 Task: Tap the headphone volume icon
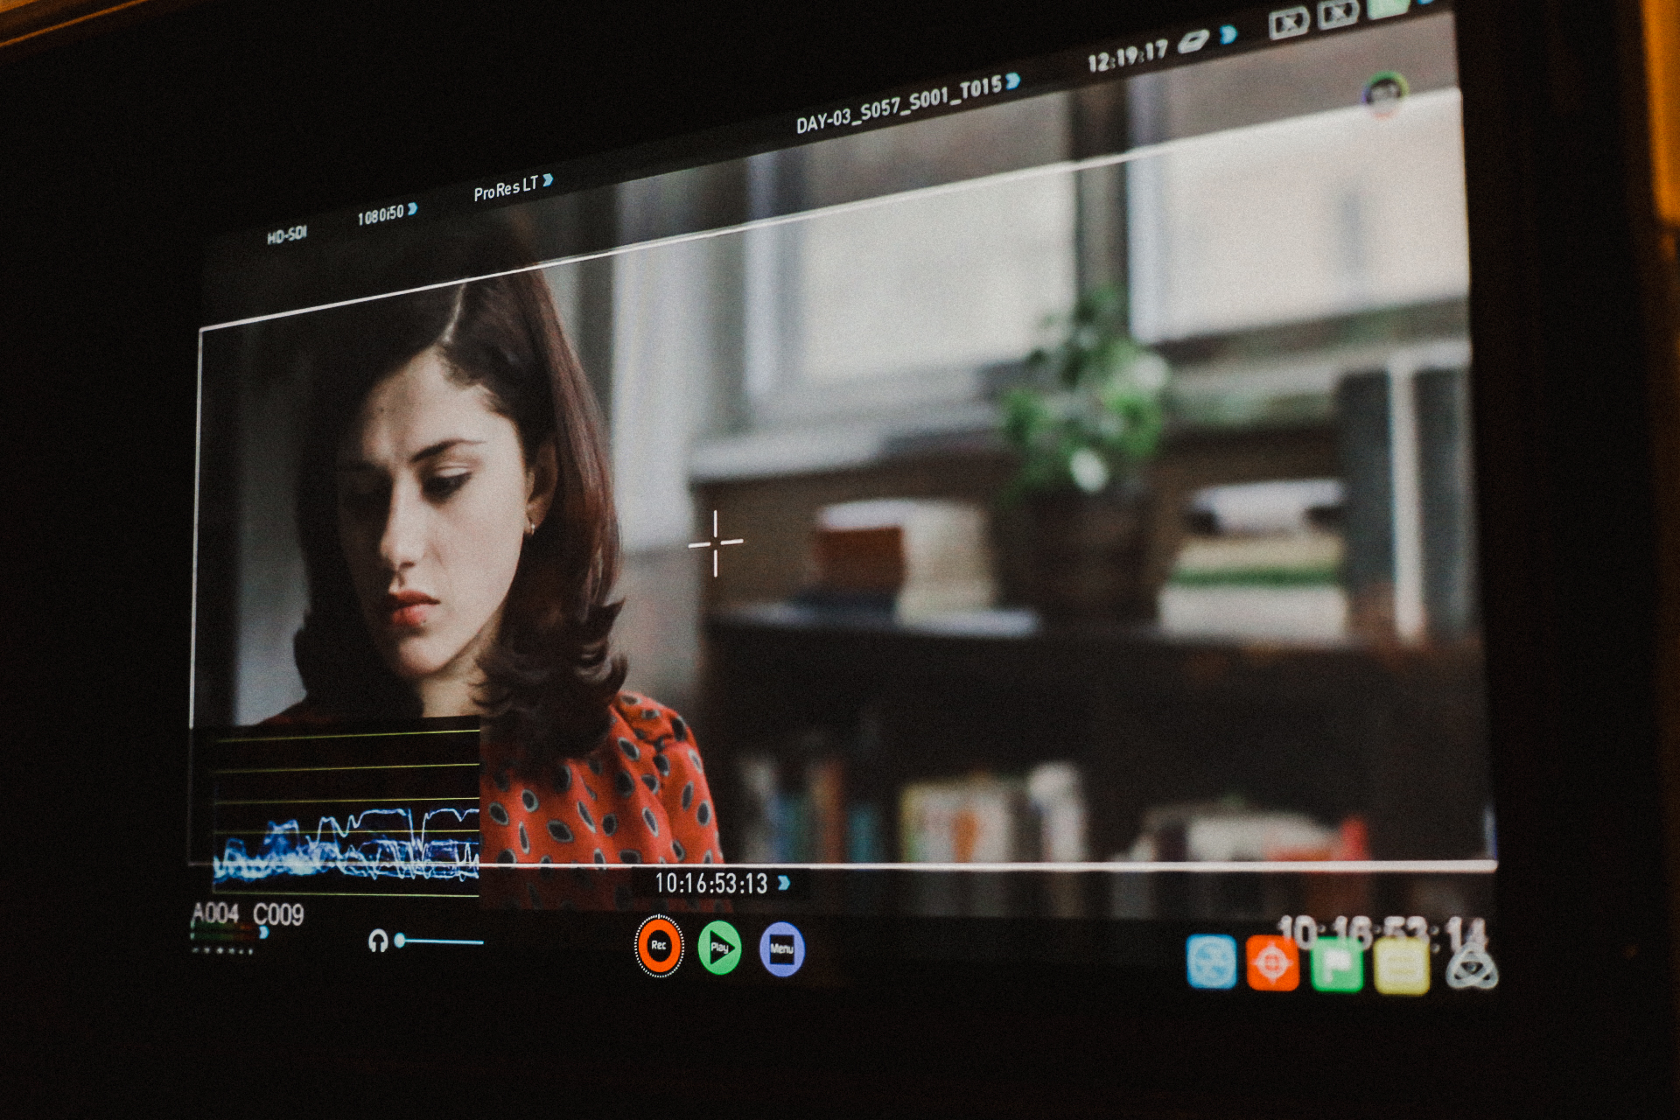pyautogui.click(x=378, y=941)
